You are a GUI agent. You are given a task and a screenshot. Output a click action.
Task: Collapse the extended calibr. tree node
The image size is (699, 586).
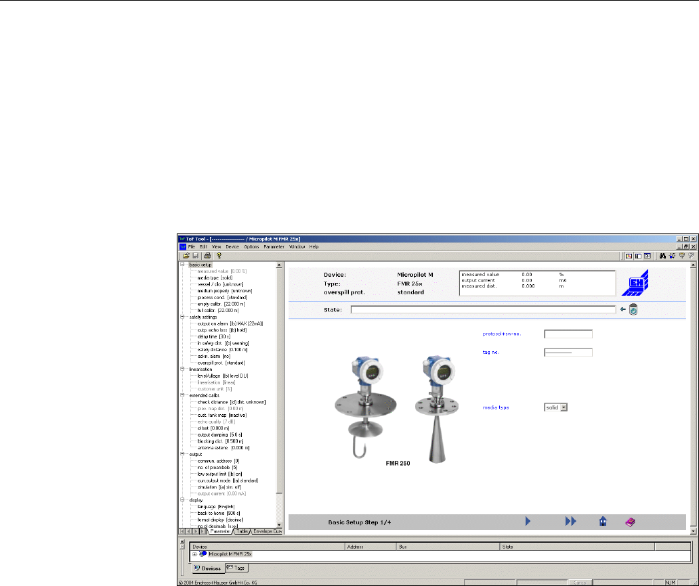tap(182, 395)
